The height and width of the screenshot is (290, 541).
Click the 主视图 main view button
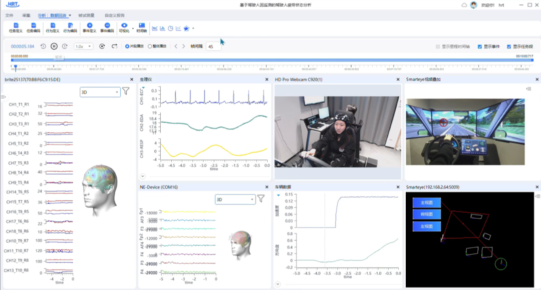tap(427, 202)
